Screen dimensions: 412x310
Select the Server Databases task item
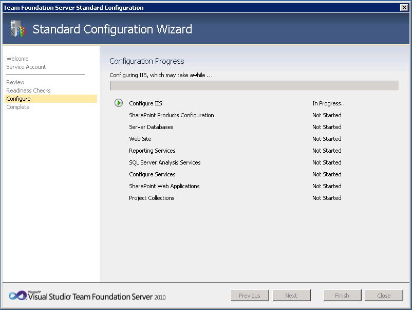(151, 127)
